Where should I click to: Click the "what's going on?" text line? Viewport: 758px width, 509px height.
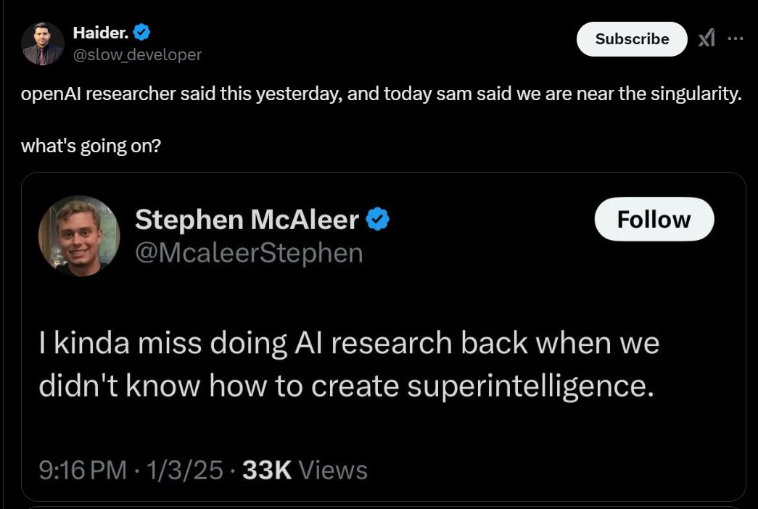(x=91, y=145)
